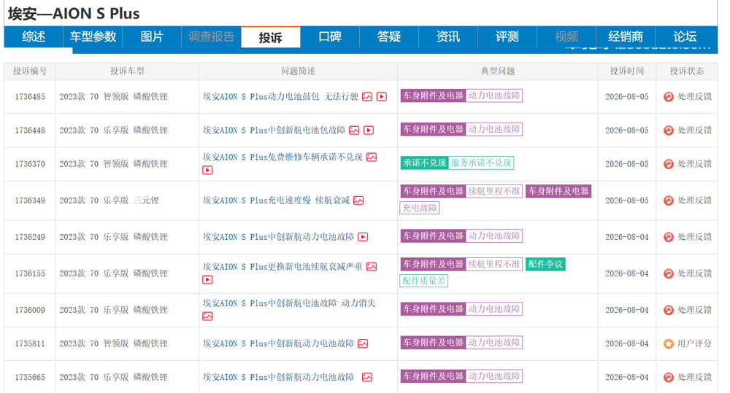
Task: Click 配件质量差 tag in row 1736155
Action: [x=423, y=281]
